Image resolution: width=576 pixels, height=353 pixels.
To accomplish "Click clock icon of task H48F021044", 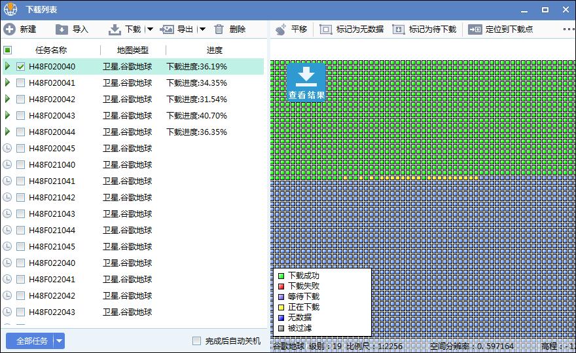I will point(7,230).
